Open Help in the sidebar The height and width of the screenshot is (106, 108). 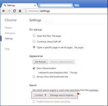[x=7, y=49]
